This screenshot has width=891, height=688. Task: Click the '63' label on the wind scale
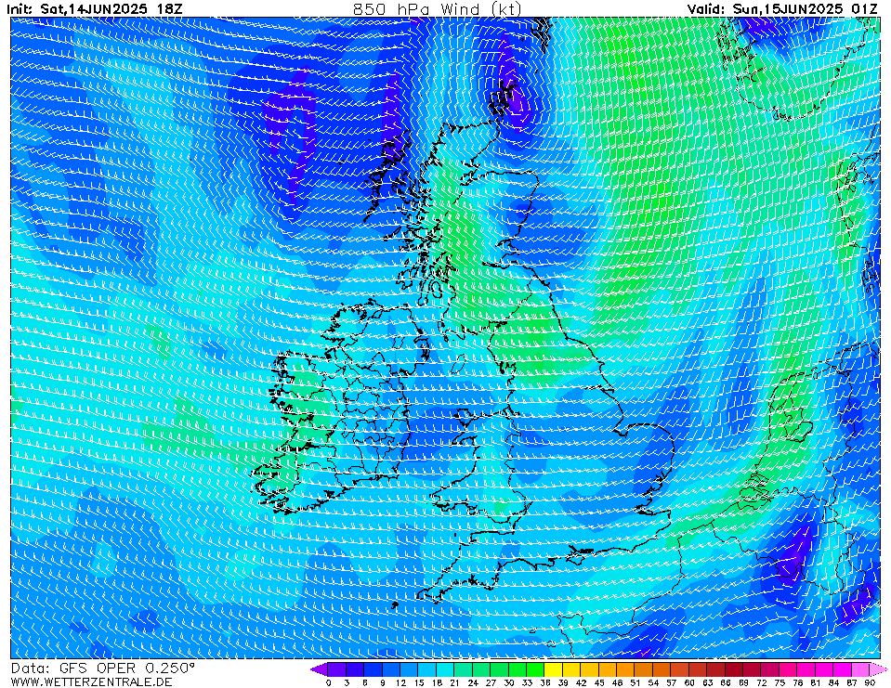pos(707,682)
